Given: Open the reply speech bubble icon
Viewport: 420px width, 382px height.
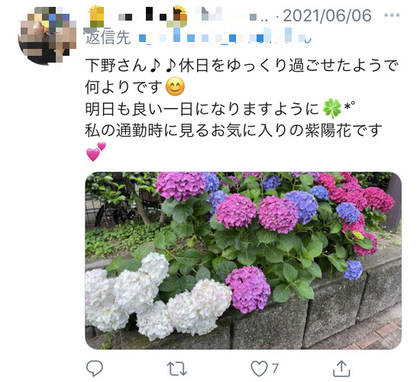Looking at the screenshot, I should click(x=94, y=368).
